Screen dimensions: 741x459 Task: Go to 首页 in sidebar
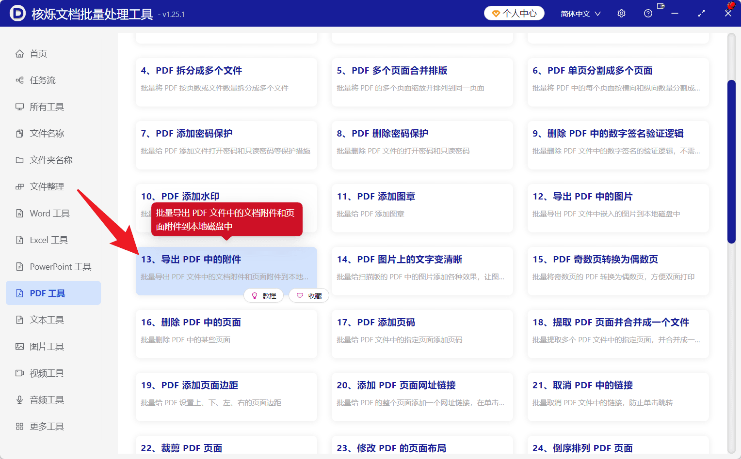click(53, 54)
